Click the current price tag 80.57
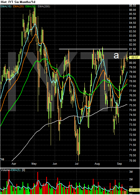 point(134,57)
